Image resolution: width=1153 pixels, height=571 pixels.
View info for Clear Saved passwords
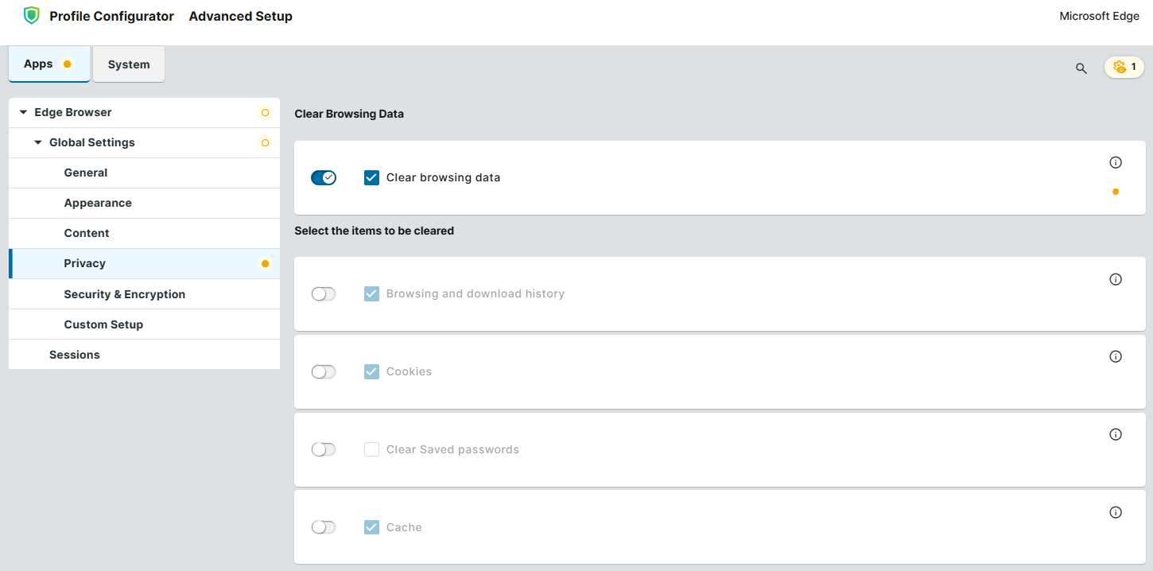click(x=1115, y=434)
